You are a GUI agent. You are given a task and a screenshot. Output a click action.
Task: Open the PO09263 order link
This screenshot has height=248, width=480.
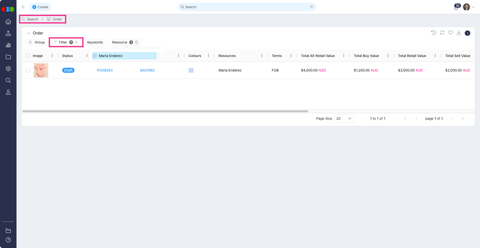coord(105,70)
